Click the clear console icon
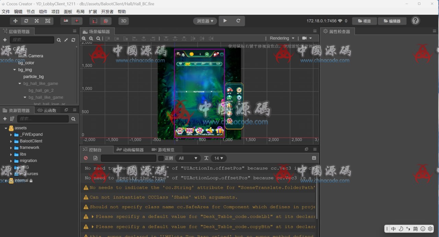Viewport: 439px width, 237px height. [86, 158]
